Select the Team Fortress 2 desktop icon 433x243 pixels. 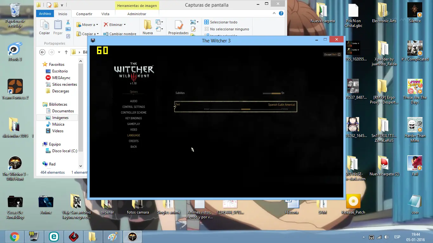tap(15, 90)
